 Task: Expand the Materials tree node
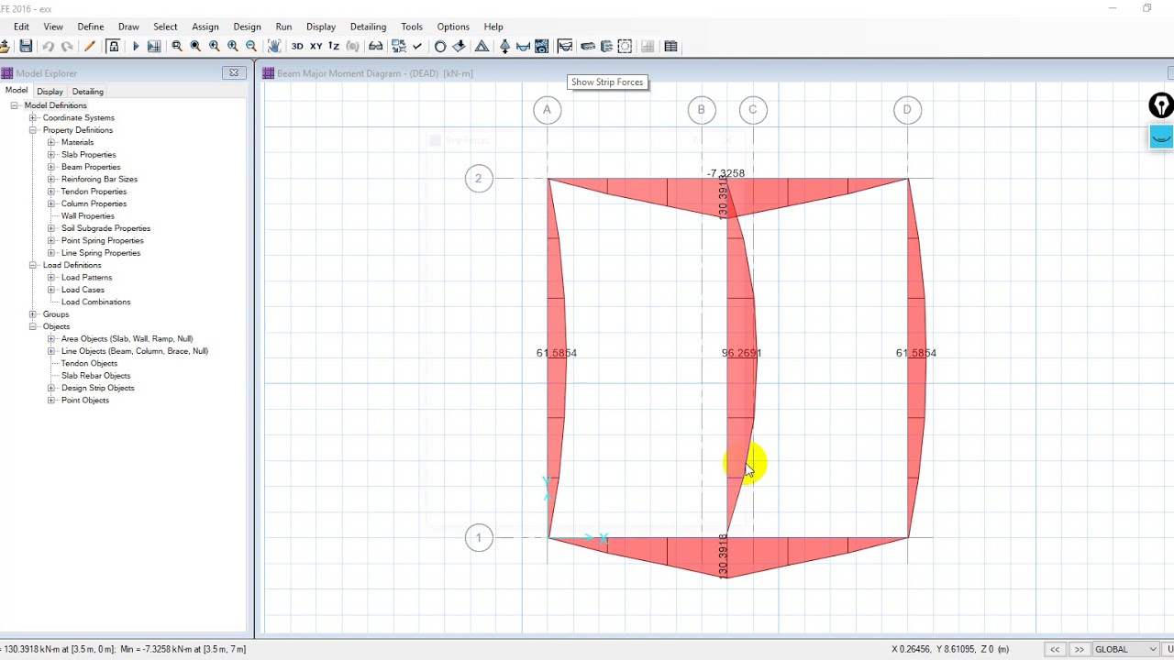point(51,142)
